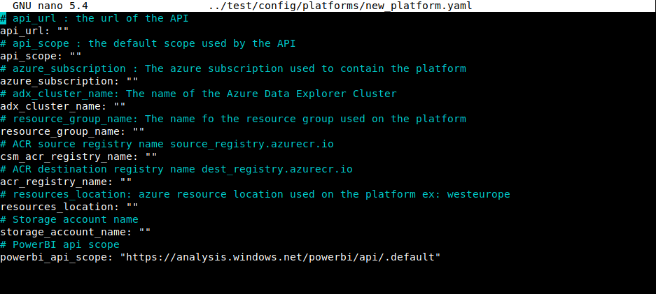The image size is (656, 294).
Task: Click the dest_registry.azurecr.io comment text
Action: tap(277, 169)
